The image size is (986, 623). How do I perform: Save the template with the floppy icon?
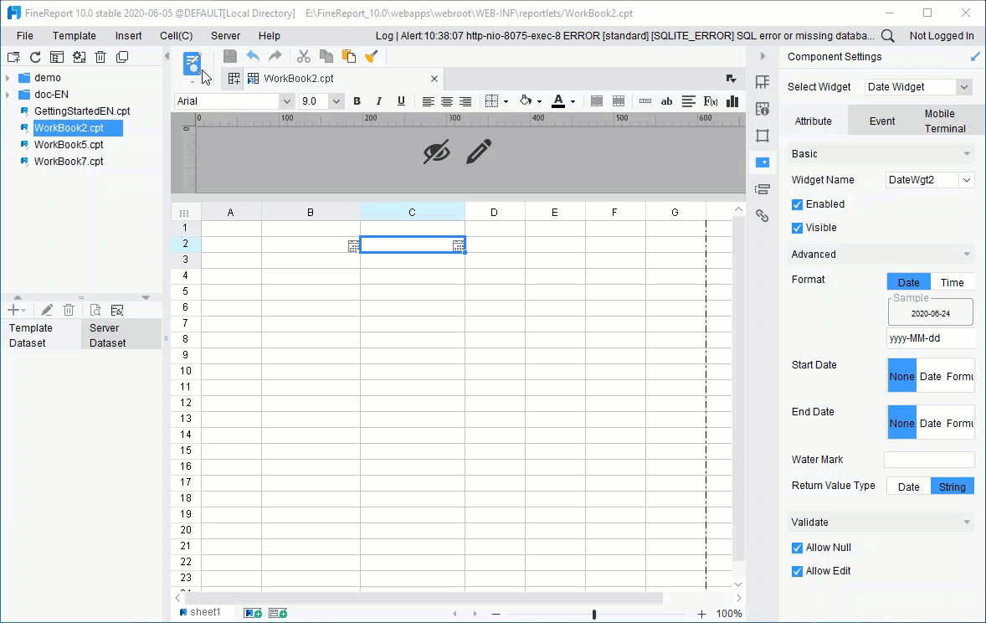[230, 57]
